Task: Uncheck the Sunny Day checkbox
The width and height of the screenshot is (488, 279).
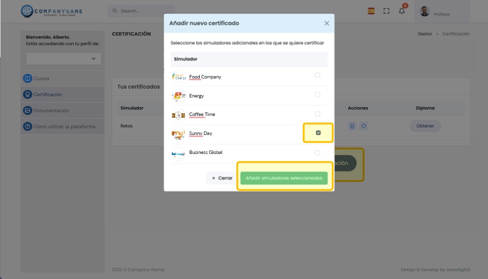Action: [x=318, y=133]
